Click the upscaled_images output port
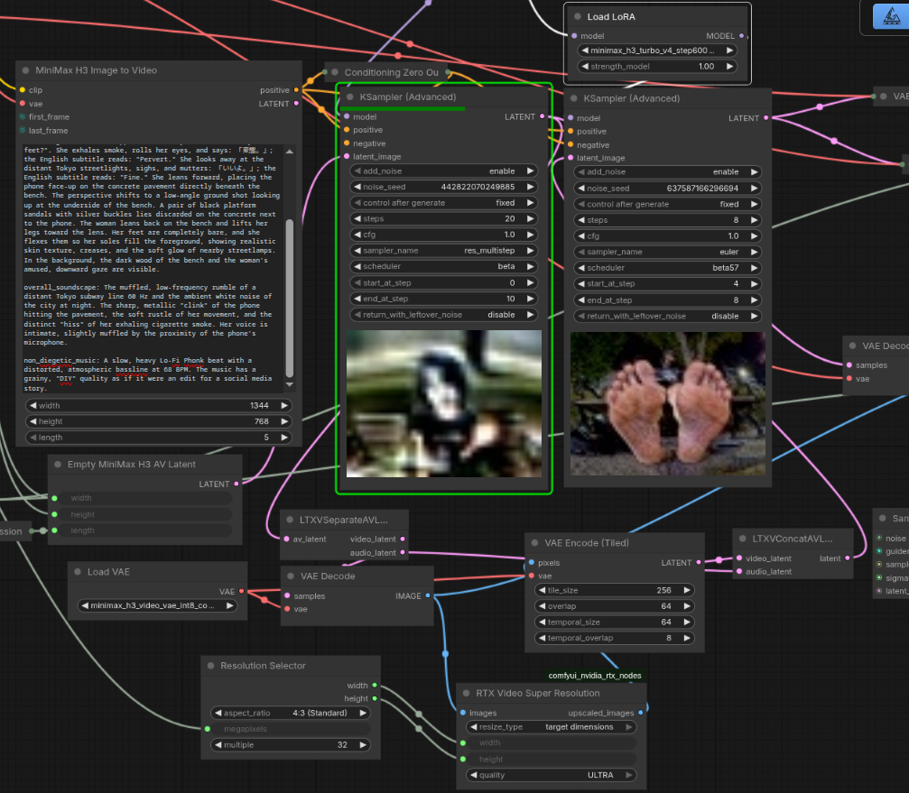Viewport: 909px width, 793px height. coord(641,713)
